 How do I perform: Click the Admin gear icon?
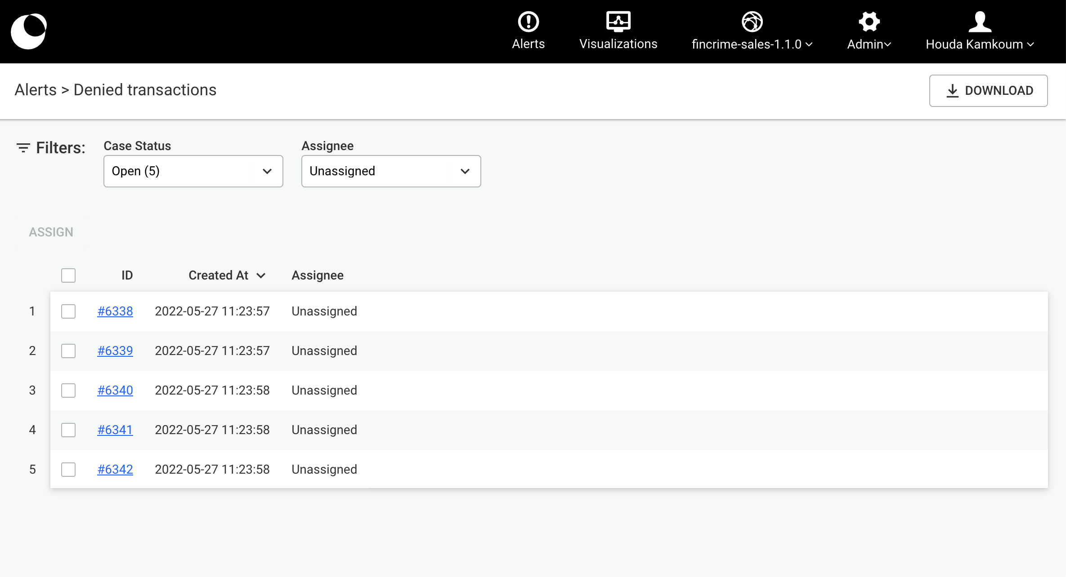pyautogui.click(x=869, y=22)
